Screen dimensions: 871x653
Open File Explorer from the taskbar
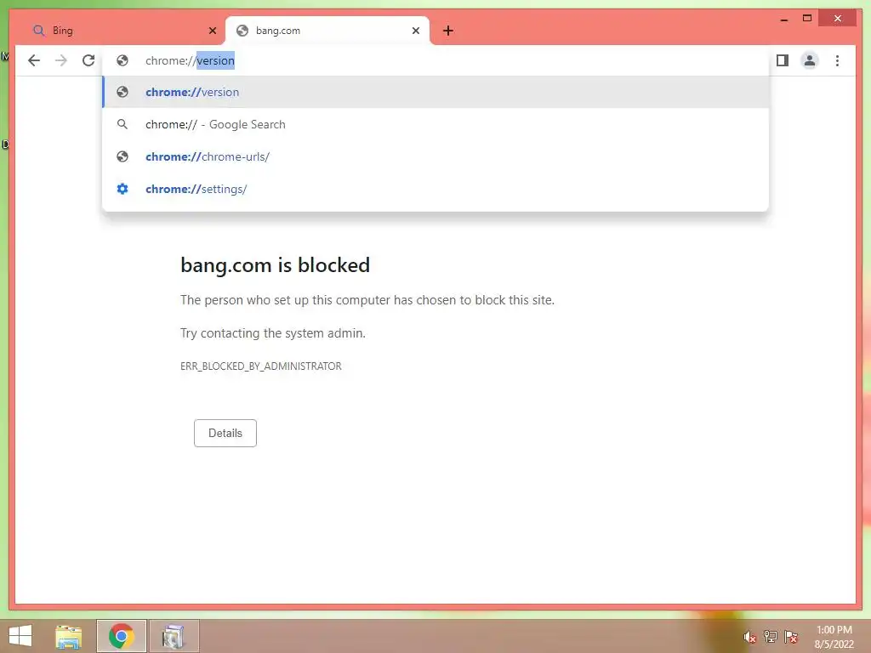coord(68,636)
